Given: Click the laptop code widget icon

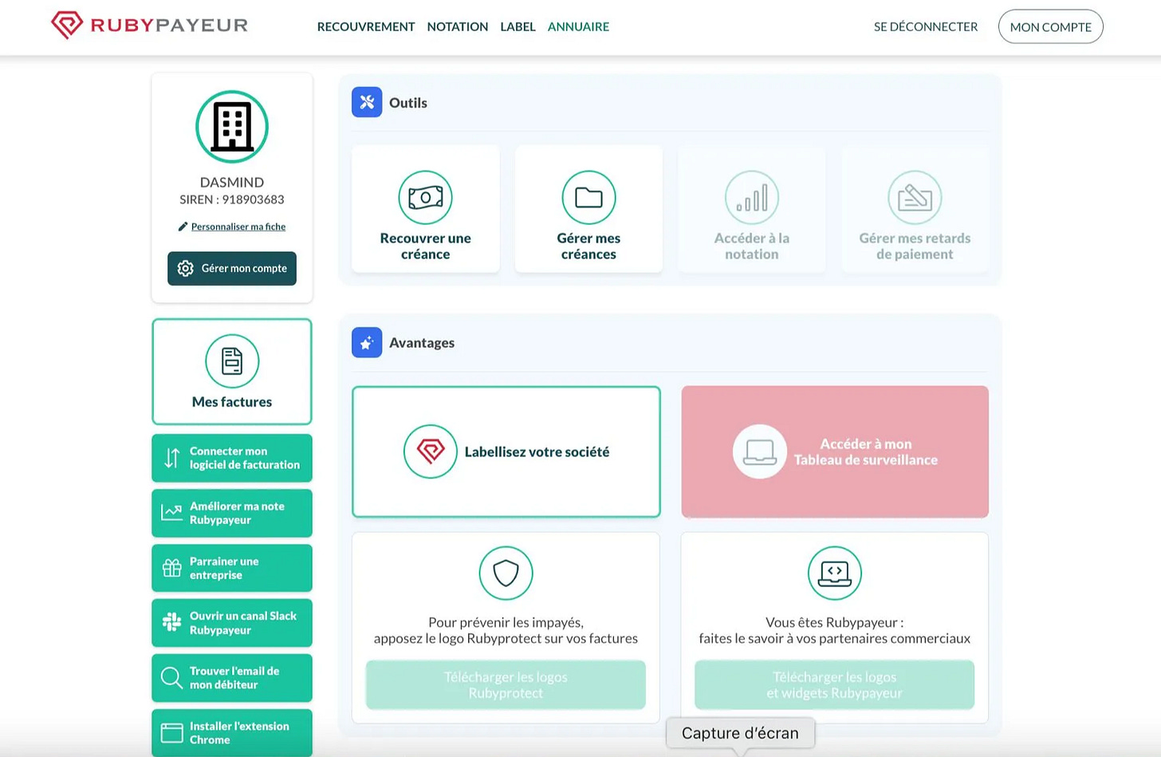Looking at the screenshot, I should pos(835,573).
